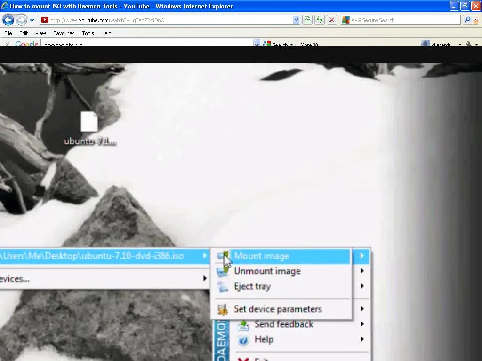Open the View menu
The height and width of the screenshot is (361, 482).
[x=40, y=33]
